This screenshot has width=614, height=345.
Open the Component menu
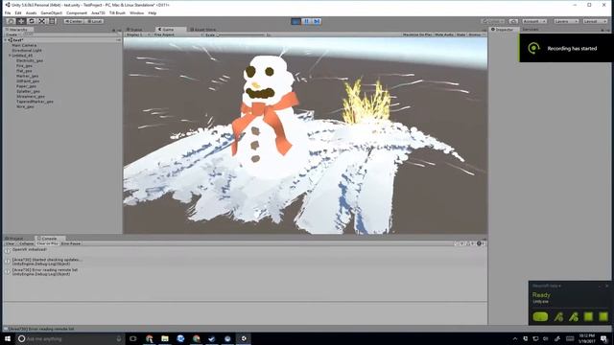tap(77, 12)
